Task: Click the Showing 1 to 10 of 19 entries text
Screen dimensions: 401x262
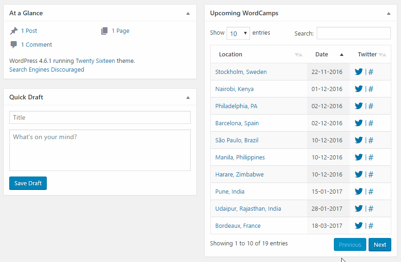Action: tap(249, 244)
